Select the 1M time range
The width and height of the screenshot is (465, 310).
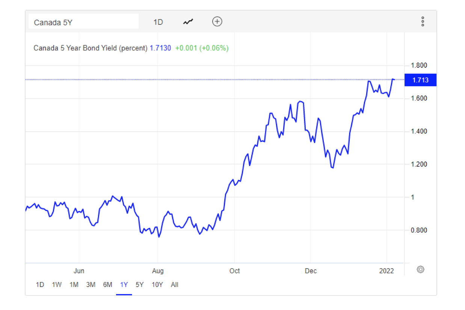click(74, 285)
